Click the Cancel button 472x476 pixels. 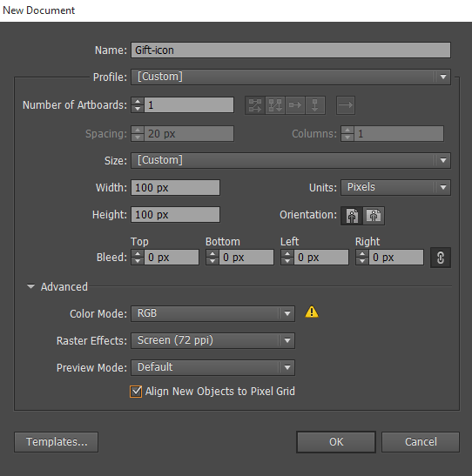point(421,442)
